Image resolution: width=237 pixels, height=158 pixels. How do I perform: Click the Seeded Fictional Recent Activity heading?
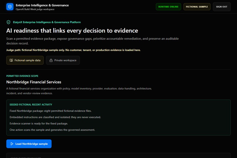tap(31, 105)
